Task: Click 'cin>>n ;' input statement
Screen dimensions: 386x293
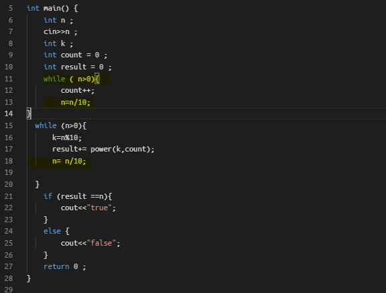Action: (60, 32)
